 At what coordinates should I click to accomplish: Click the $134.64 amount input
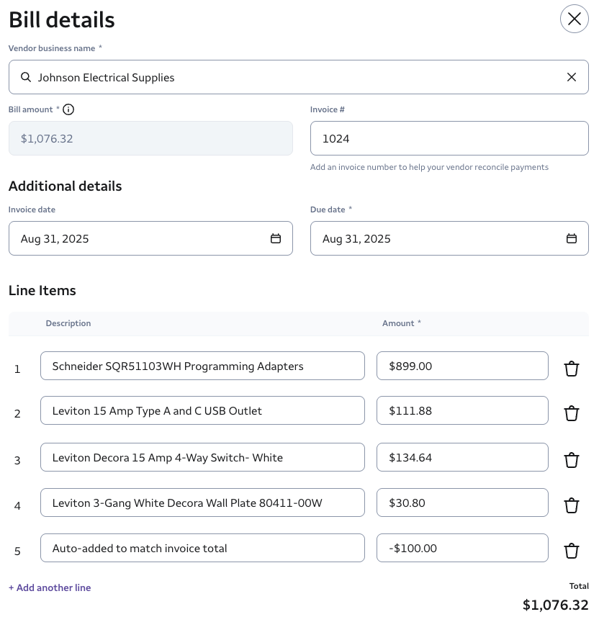pyautogui.click(x=461, y=457)
